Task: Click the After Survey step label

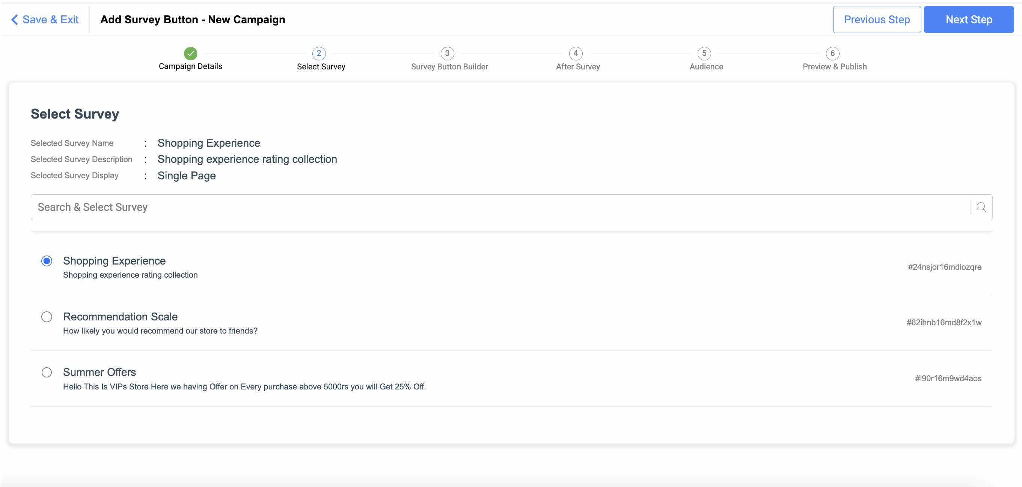Action: click(577, 66)
